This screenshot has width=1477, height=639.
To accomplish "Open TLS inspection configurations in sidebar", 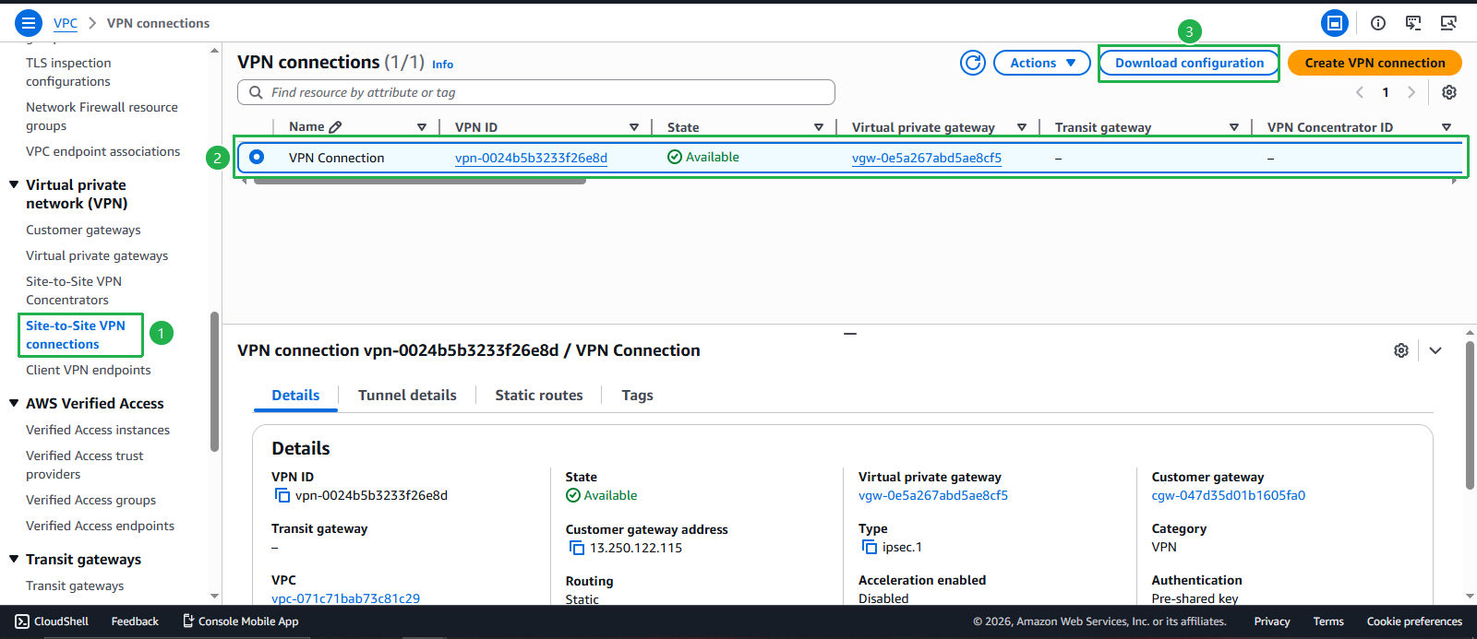I will click(68, 72).
